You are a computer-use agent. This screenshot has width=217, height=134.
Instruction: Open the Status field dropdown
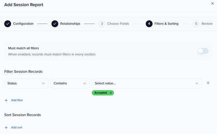pos(26,83)
